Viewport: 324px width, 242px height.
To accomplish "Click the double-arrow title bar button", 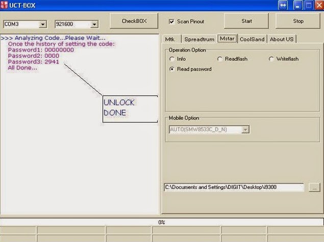I will tap(283, 6).
